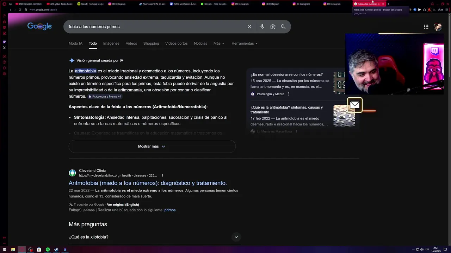
Task: Open File Explorer from taskbar
Action: tap(13, 249)
